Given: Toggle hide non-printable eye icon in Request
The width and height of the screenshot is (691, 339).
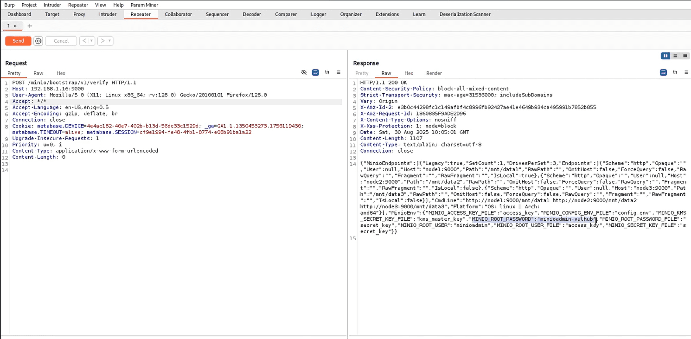Looking at the screenshot, I should (x=304, y=73).
